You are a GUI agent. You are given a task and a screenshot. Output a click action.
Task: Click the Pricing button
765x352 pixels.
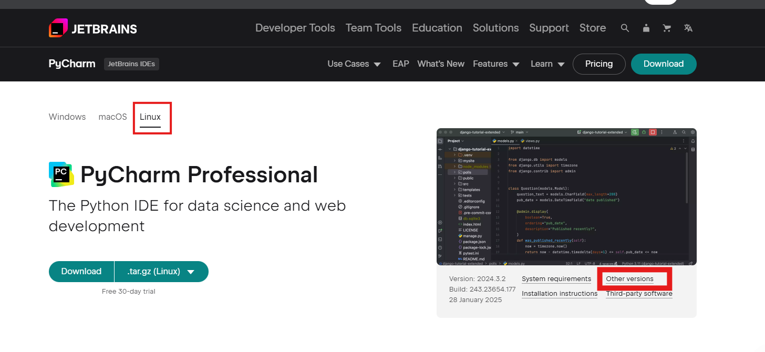coord(599,64)
